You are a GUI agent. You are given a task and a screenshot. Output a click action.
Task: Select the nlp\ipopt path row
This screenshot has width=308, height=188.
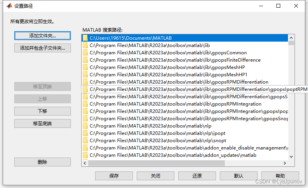(x=185, y=133)
